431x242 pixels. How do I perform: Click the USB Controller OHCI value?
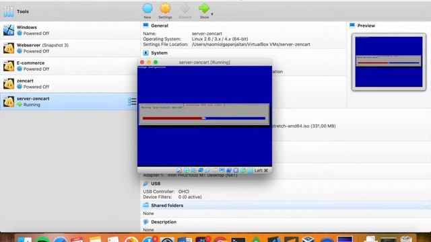(184, 192)
